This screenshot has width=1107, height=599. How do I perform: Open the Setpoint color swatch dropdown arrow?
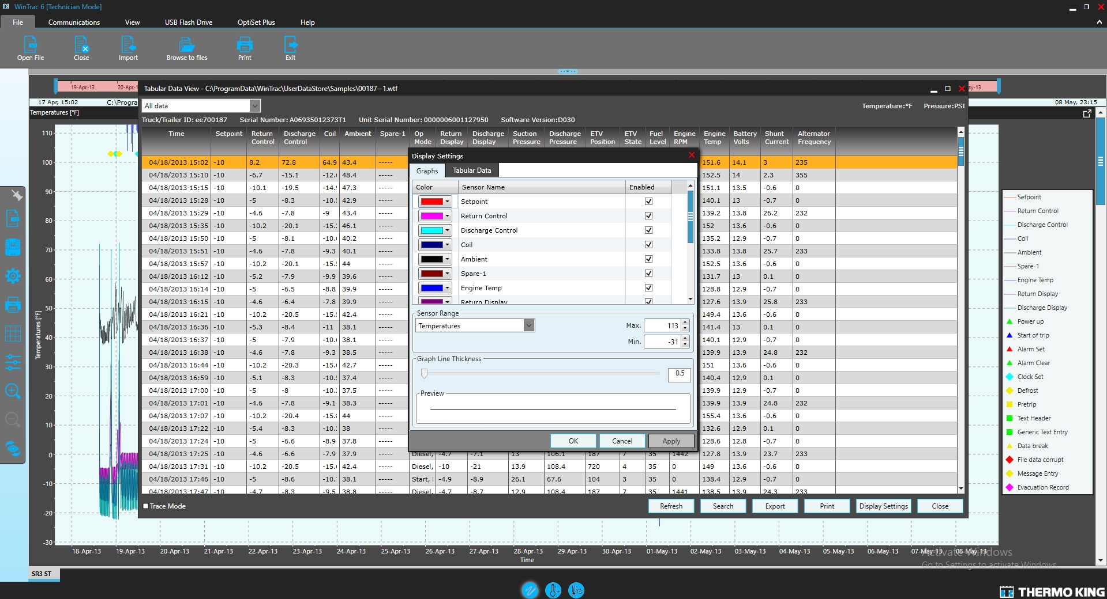coord(448,201)
